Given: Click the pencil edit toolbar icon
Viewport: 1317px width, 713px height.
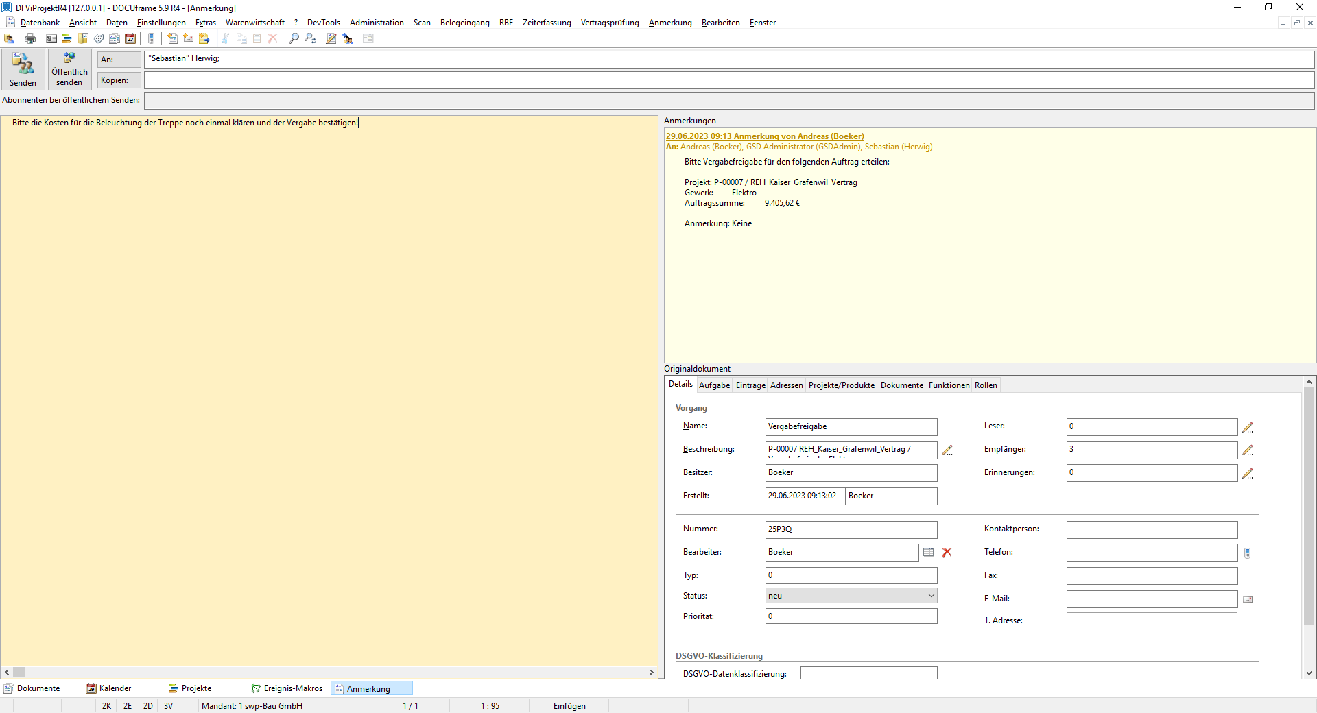Looking at the screenshot, I should pos(331,38).
